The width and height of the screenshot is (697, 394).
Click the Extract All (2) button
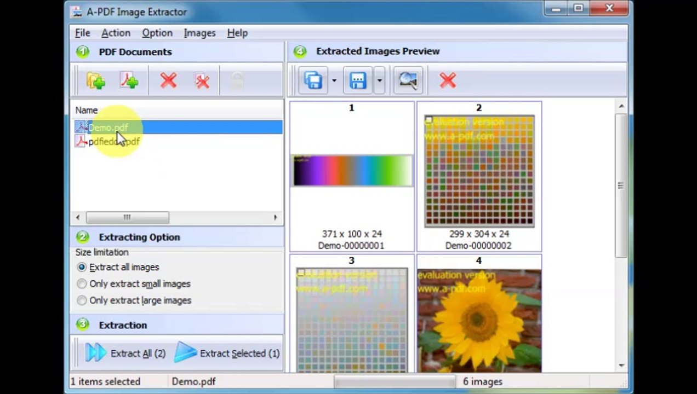click(125, 353)
